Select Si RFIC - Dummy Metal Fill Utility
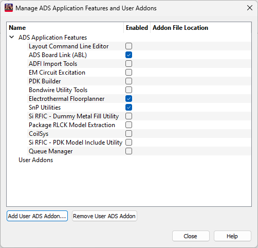Viewport: 258px width, 248px height. pos(73,116)
